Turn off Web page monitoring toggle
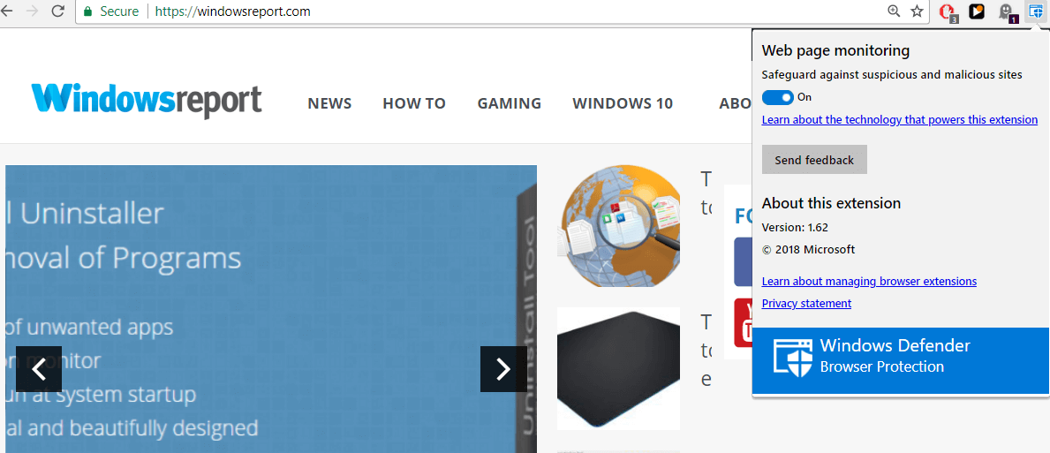The height and width of the screenshot is (453, 1050). click(x=777, y=98)
